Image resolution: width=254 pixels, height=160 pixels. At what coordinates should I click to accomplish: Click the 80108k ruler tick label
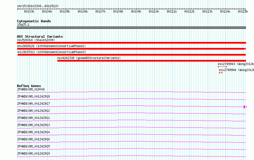pos(118,11)
